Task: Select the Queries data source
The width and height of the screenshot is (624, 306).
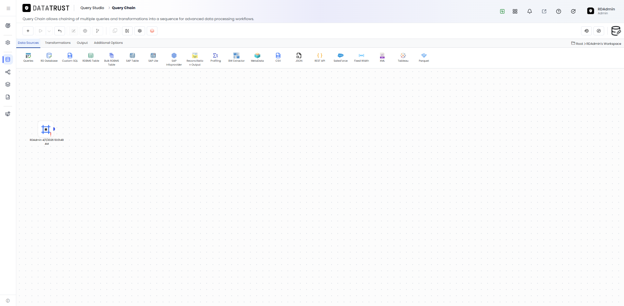Action: pyautogui.click(x=28, y=57)
